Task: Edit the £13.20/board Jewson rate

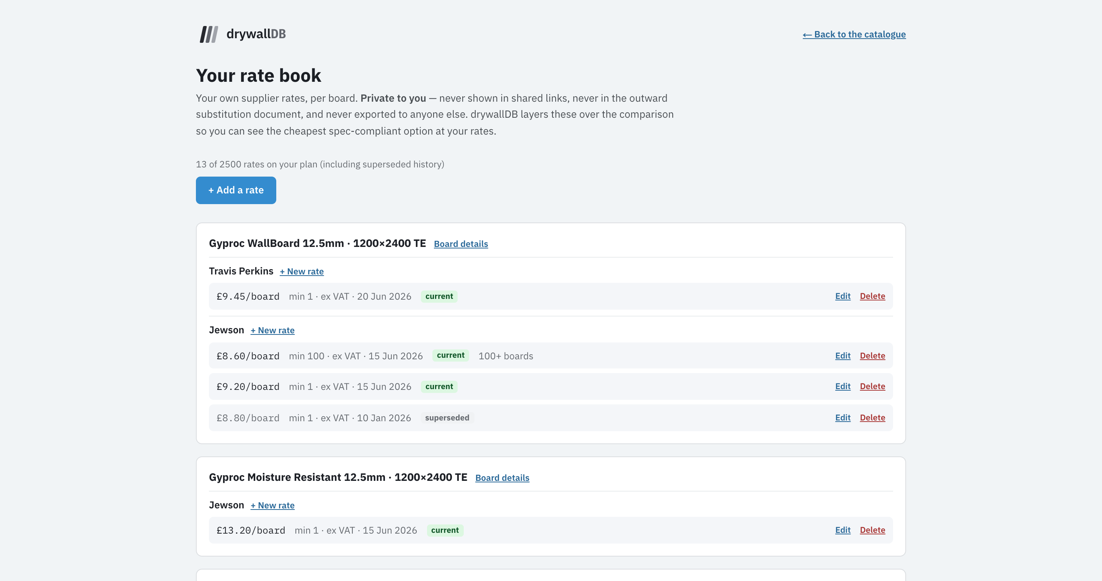Action: tap(843, 530)
